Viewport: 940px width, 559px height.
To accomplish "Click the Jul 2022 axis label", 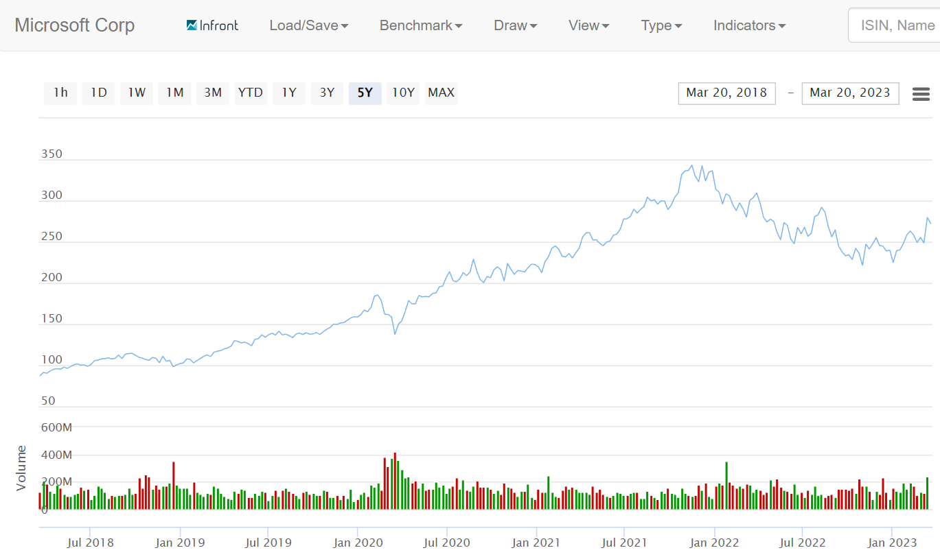I will click(x=803, y=543).
